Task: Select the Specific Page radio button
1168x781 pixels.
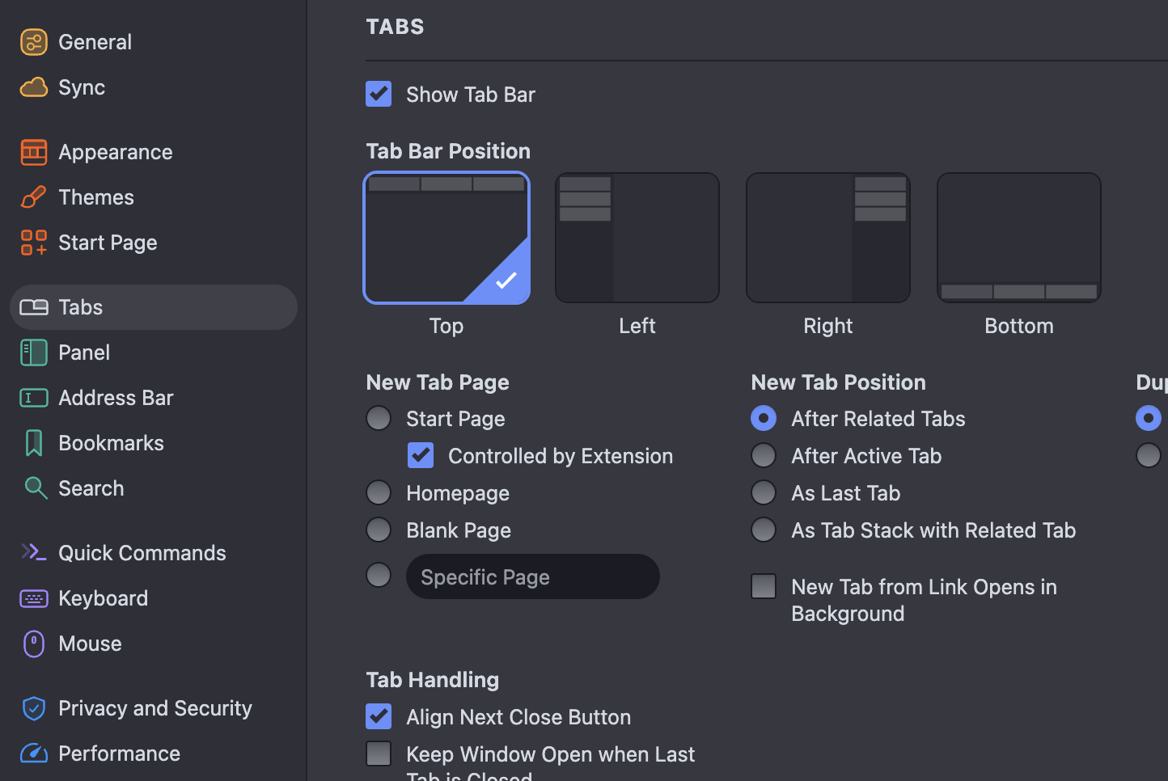Action: pos(379,575)
